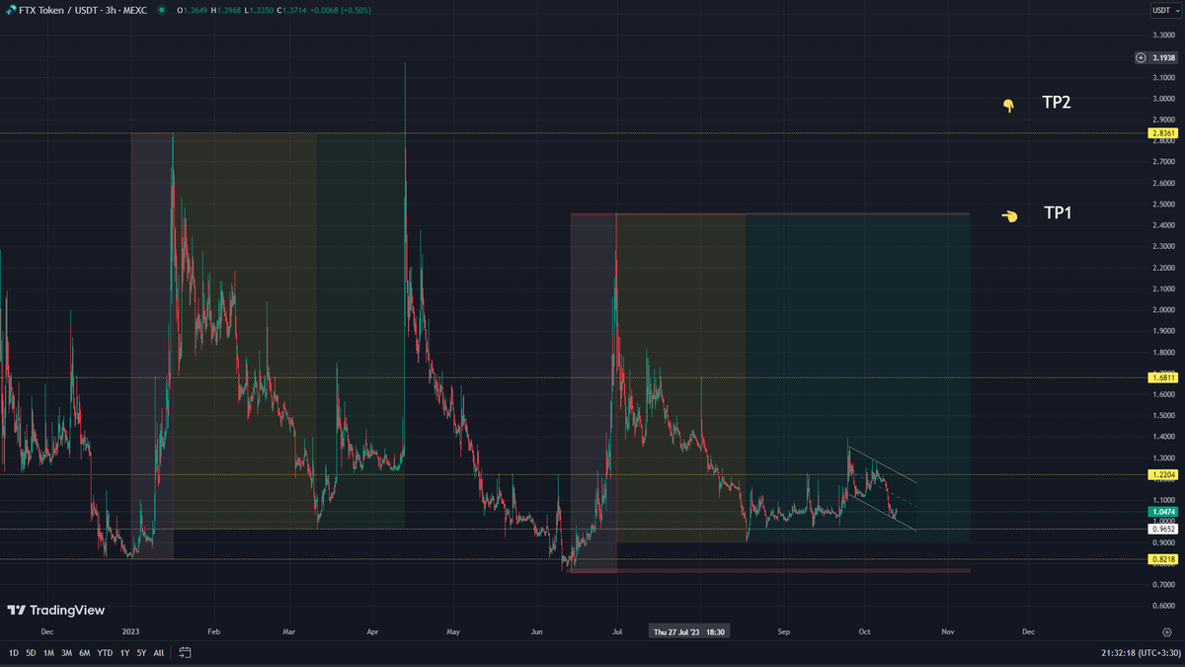Click the yellow 1.6811 price level label
Viewport: 1185px width, 667px height.
point(1161,377)
